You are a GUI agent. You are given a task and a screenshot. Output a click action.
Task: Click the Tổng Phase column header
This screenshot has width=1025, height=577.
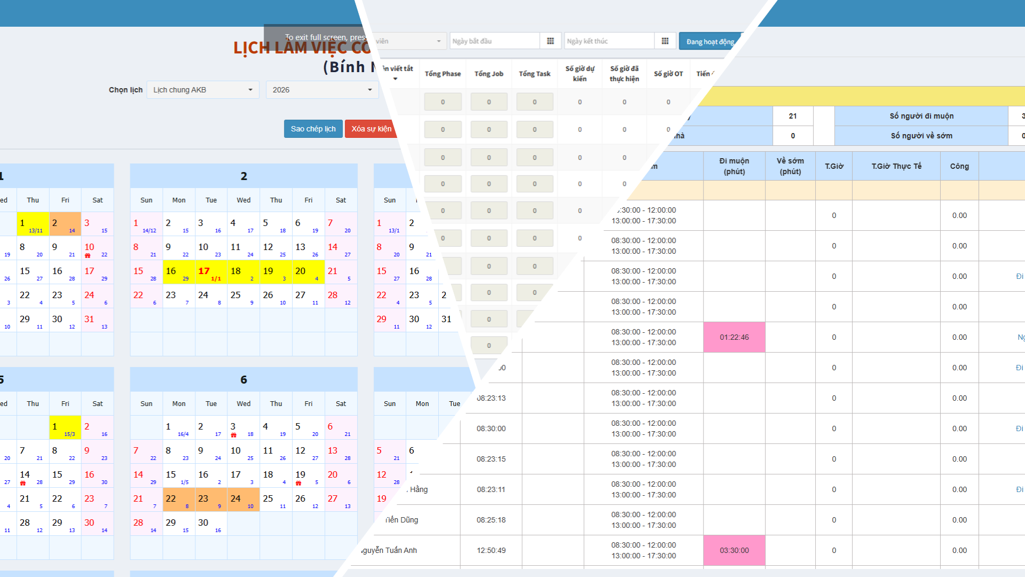(443, 74)
